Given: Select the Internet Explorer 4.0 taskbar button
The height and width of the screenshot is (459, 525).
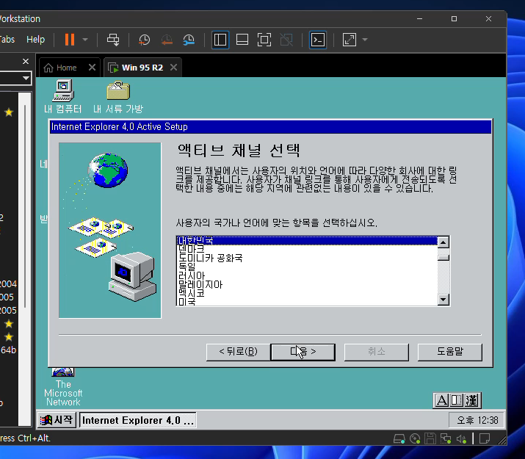Looking at the screenshot, I should coord(137,420).
